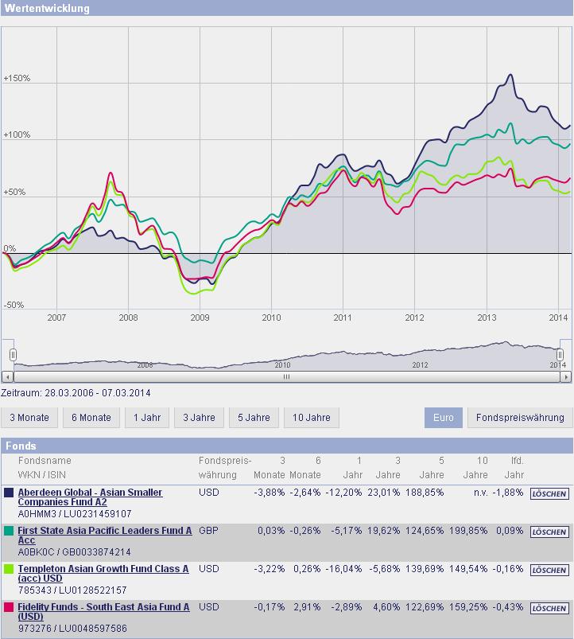Click the GBP currency cell for First State
This screenshot has height=639, width=574.
(208, 531)
